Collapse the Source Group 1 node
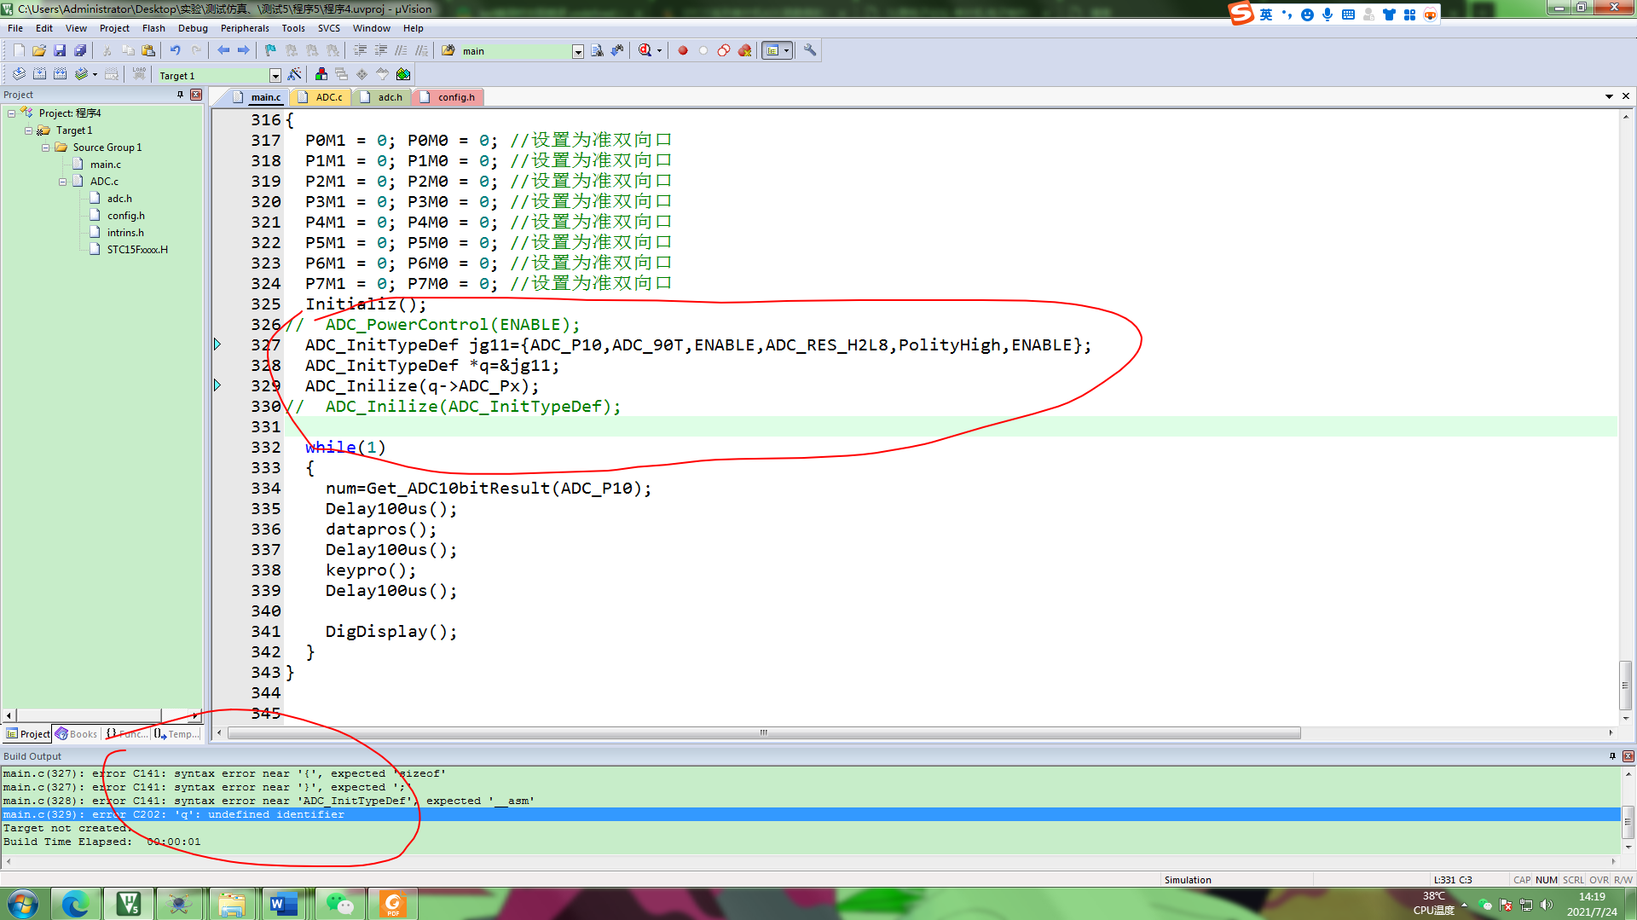This screenshot has height=920, width=1637. tap(45, 148)
